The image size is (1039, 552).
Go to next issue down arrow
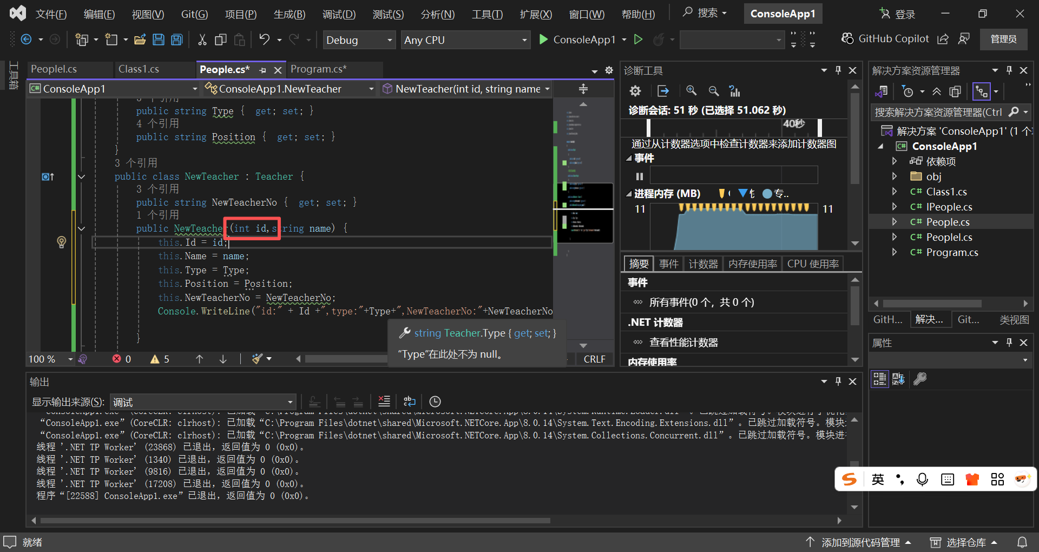[x=223, y=359]
